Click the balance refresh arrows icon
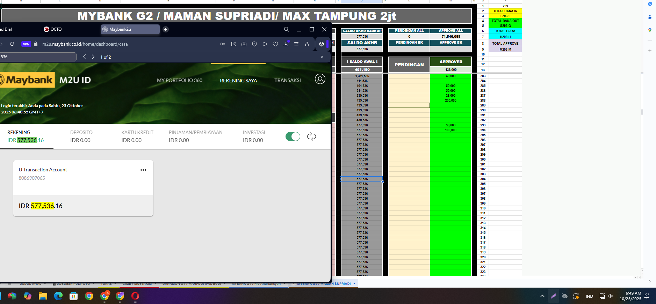 point(311,136)
